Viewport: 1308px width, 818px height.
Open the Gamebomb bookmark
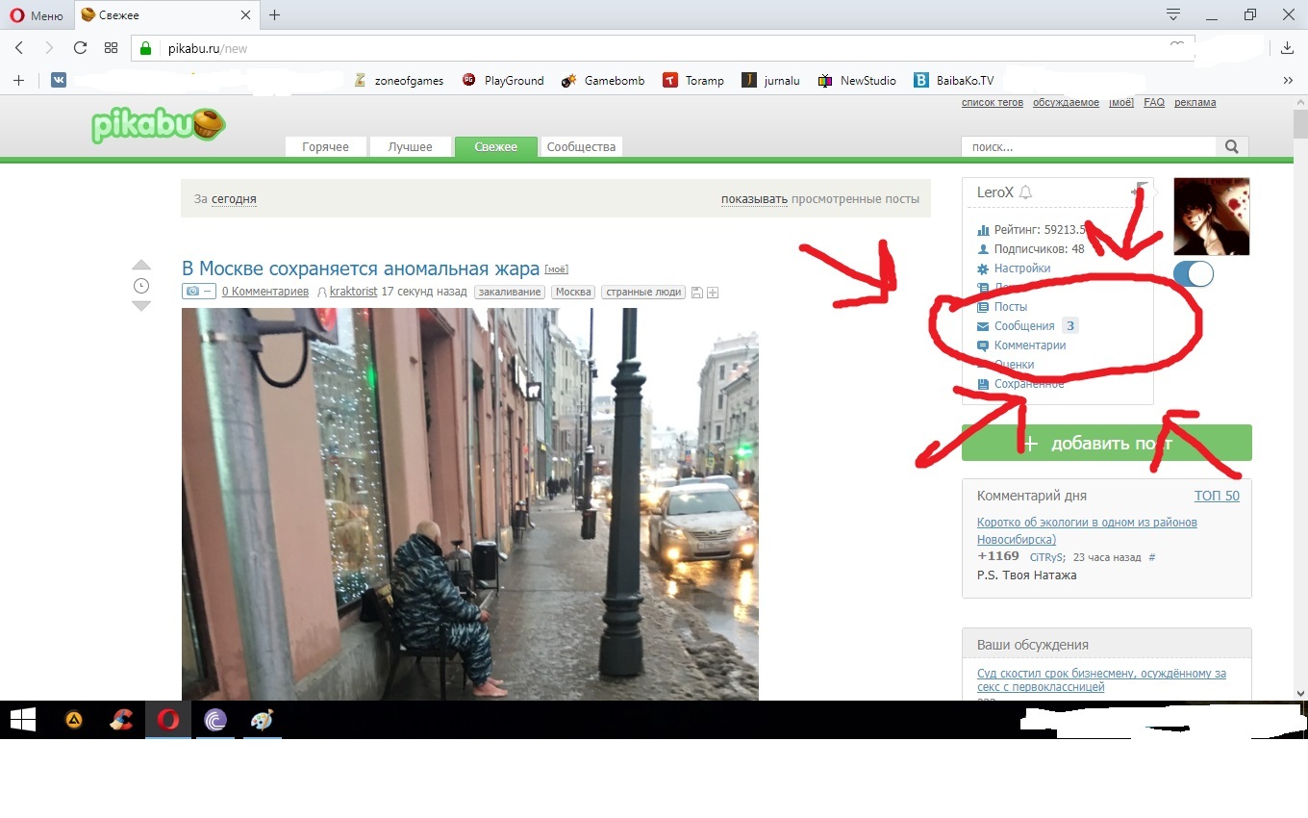coord(603,81)
